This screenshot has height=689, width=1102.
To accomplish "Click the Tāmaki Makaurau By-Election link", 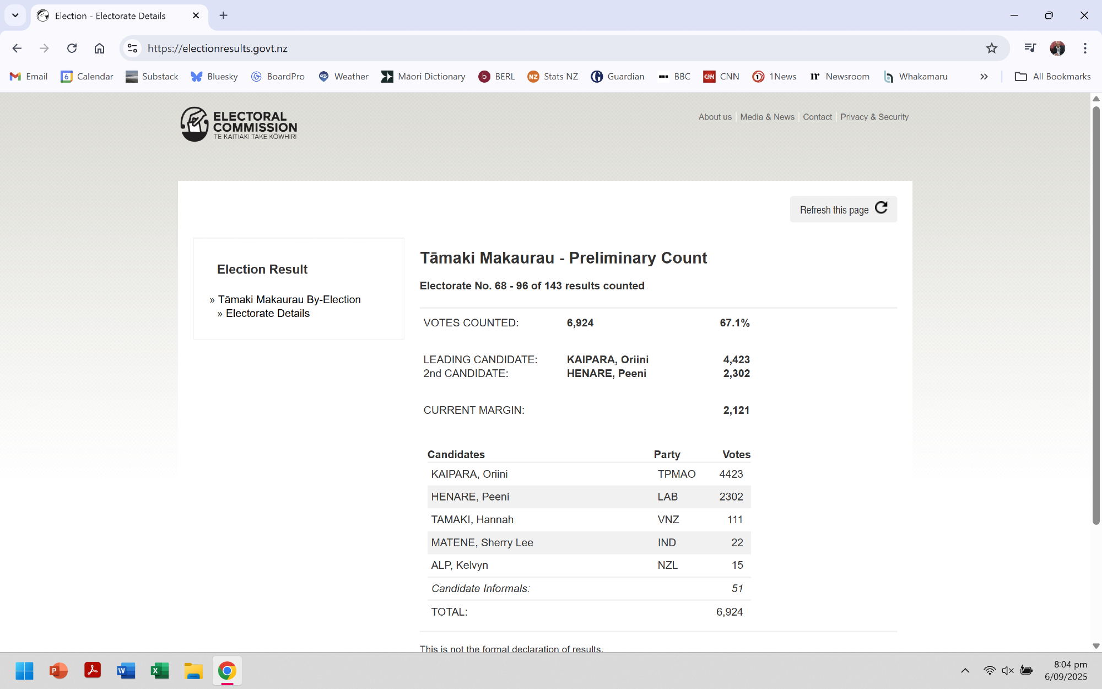I will (289, 299).
